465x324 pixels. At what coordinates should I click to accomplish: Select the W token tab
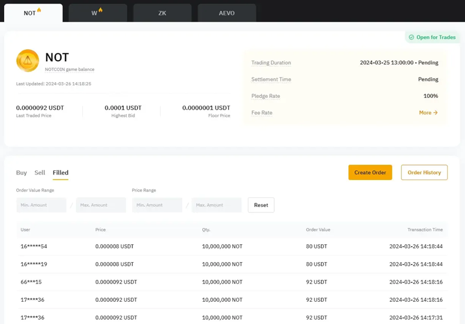[97, 13]
